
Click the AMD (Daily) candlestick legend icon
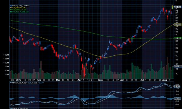(x=11, y=6)
